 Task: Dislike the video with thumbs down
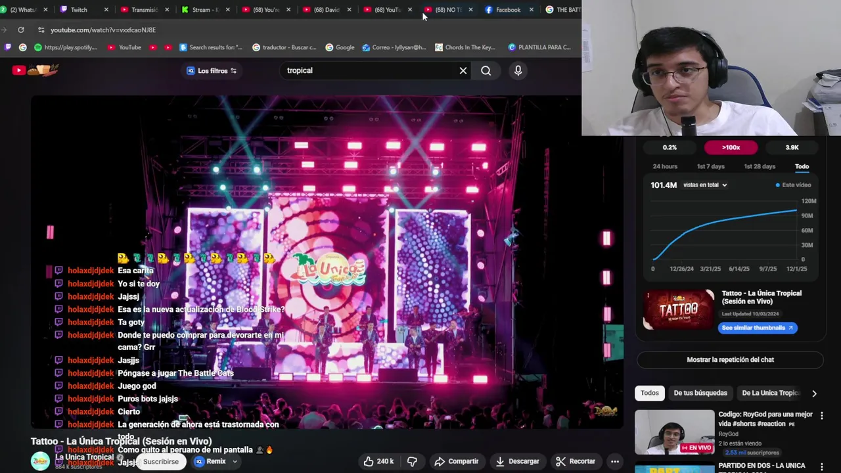[412, 461]
